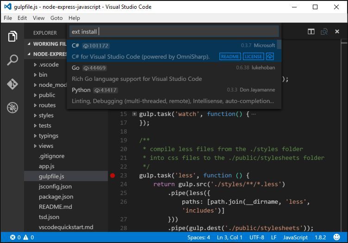
Task: Click the show changes preview icon
Action: 324,32
